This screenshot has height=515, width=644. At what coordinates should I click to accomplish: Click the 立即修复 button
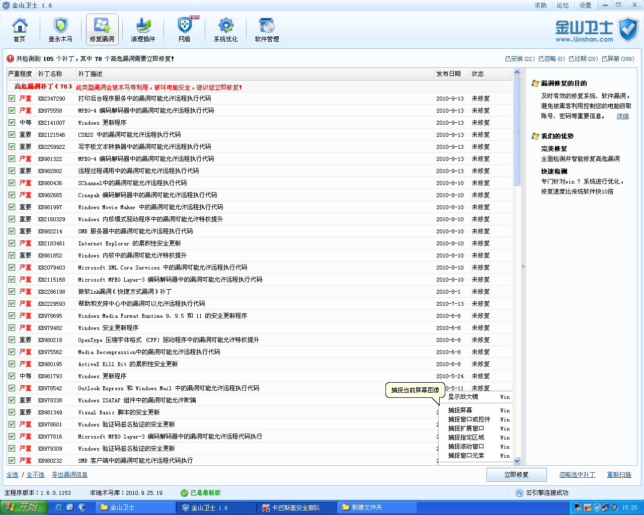coord(517,475)
